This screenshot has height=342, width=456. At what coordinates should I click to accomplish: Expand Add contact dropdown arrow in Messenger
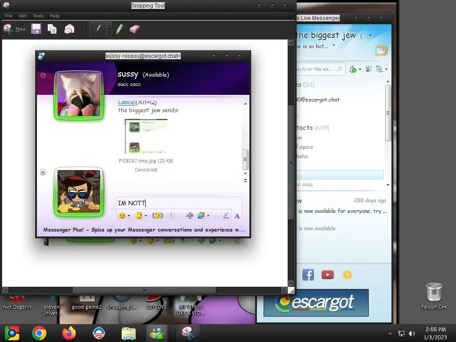pos(360,69)
